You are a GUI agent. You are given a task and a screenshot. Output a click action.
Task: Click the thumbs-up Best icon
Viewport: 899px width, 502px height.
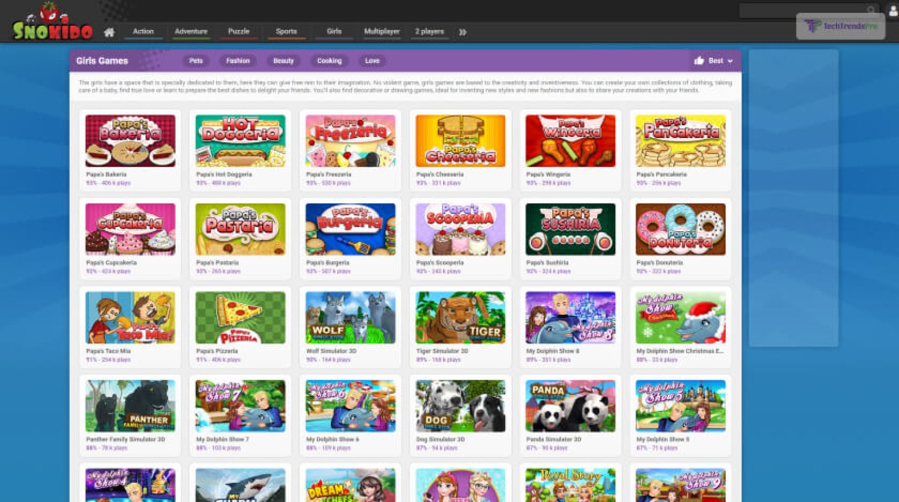click(x=699, y=60)
